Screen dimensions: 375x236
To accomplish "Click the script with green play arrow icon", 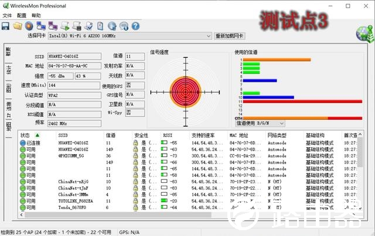I will coord(65,26).
